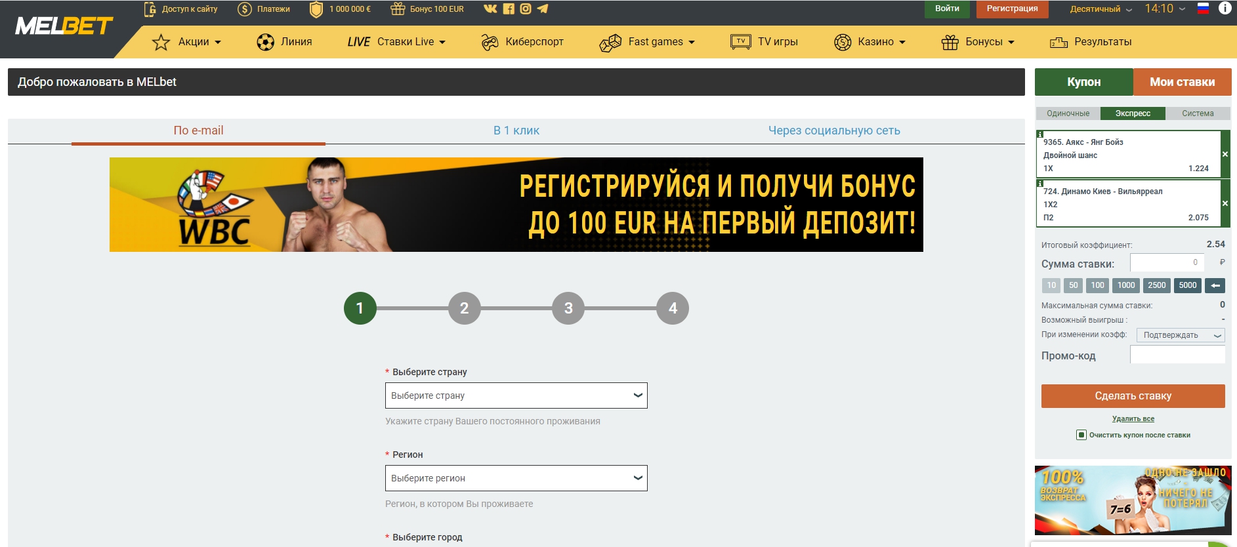Viewport: 1237px width, 547px height.
Task: Open the Выберите страну dropdown
Action: pyautogui.click(x=516, y=395)
